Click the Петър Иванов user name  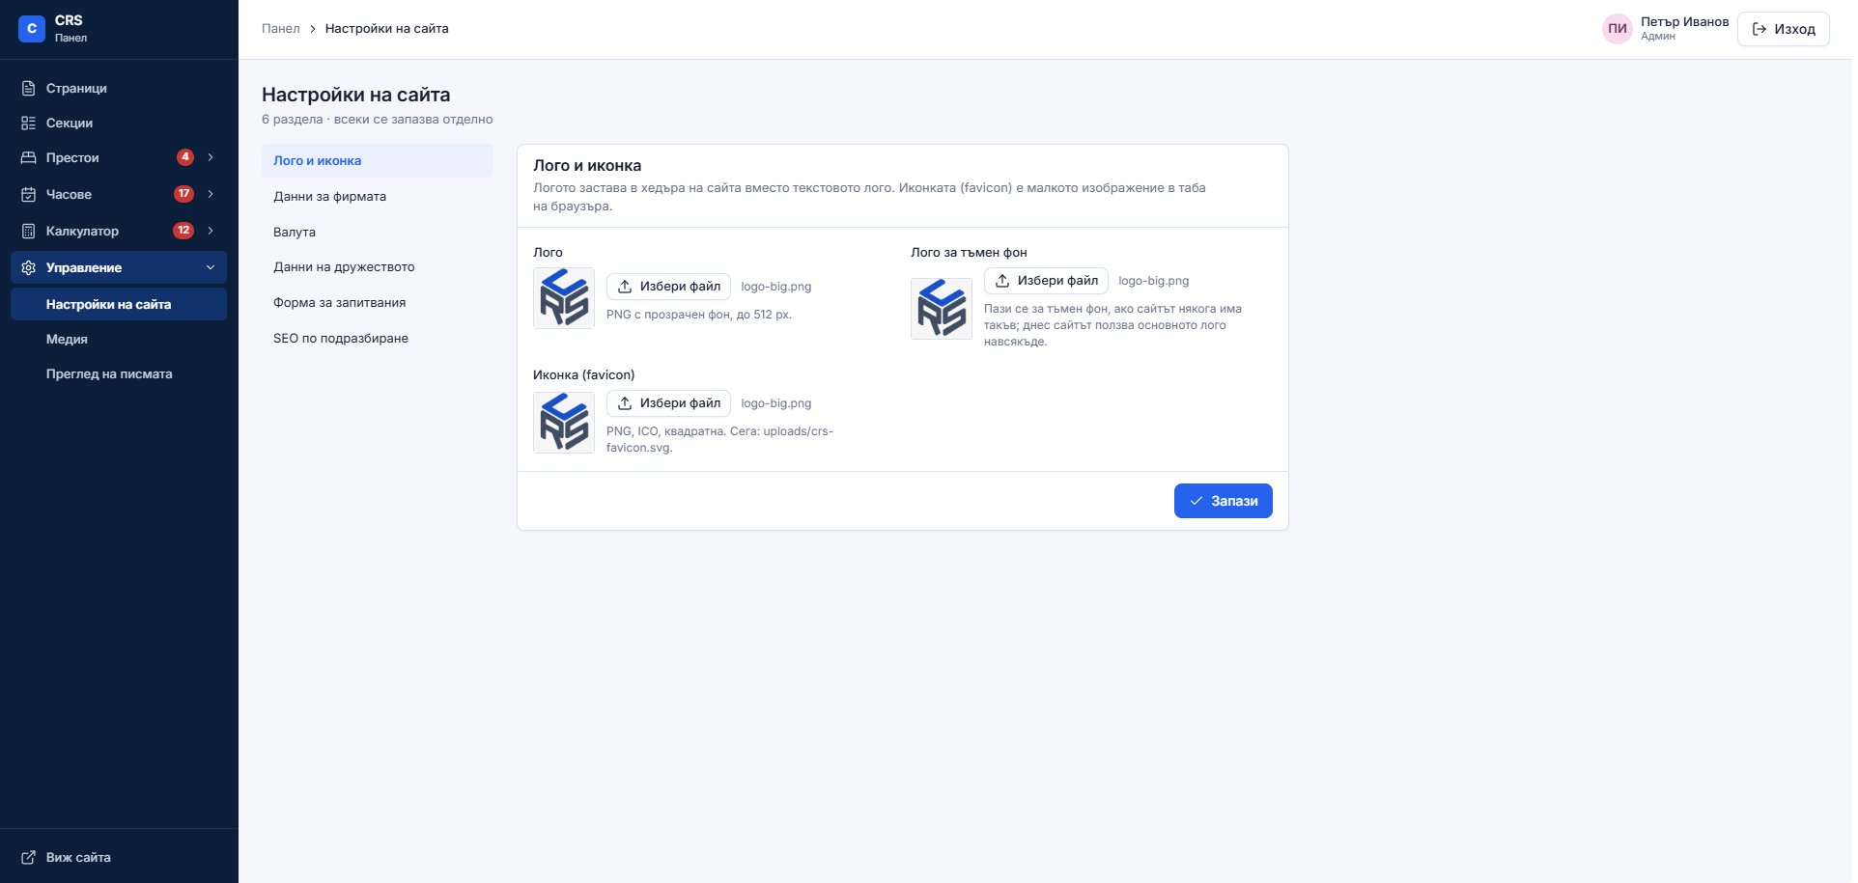(x=1684, y=22)
